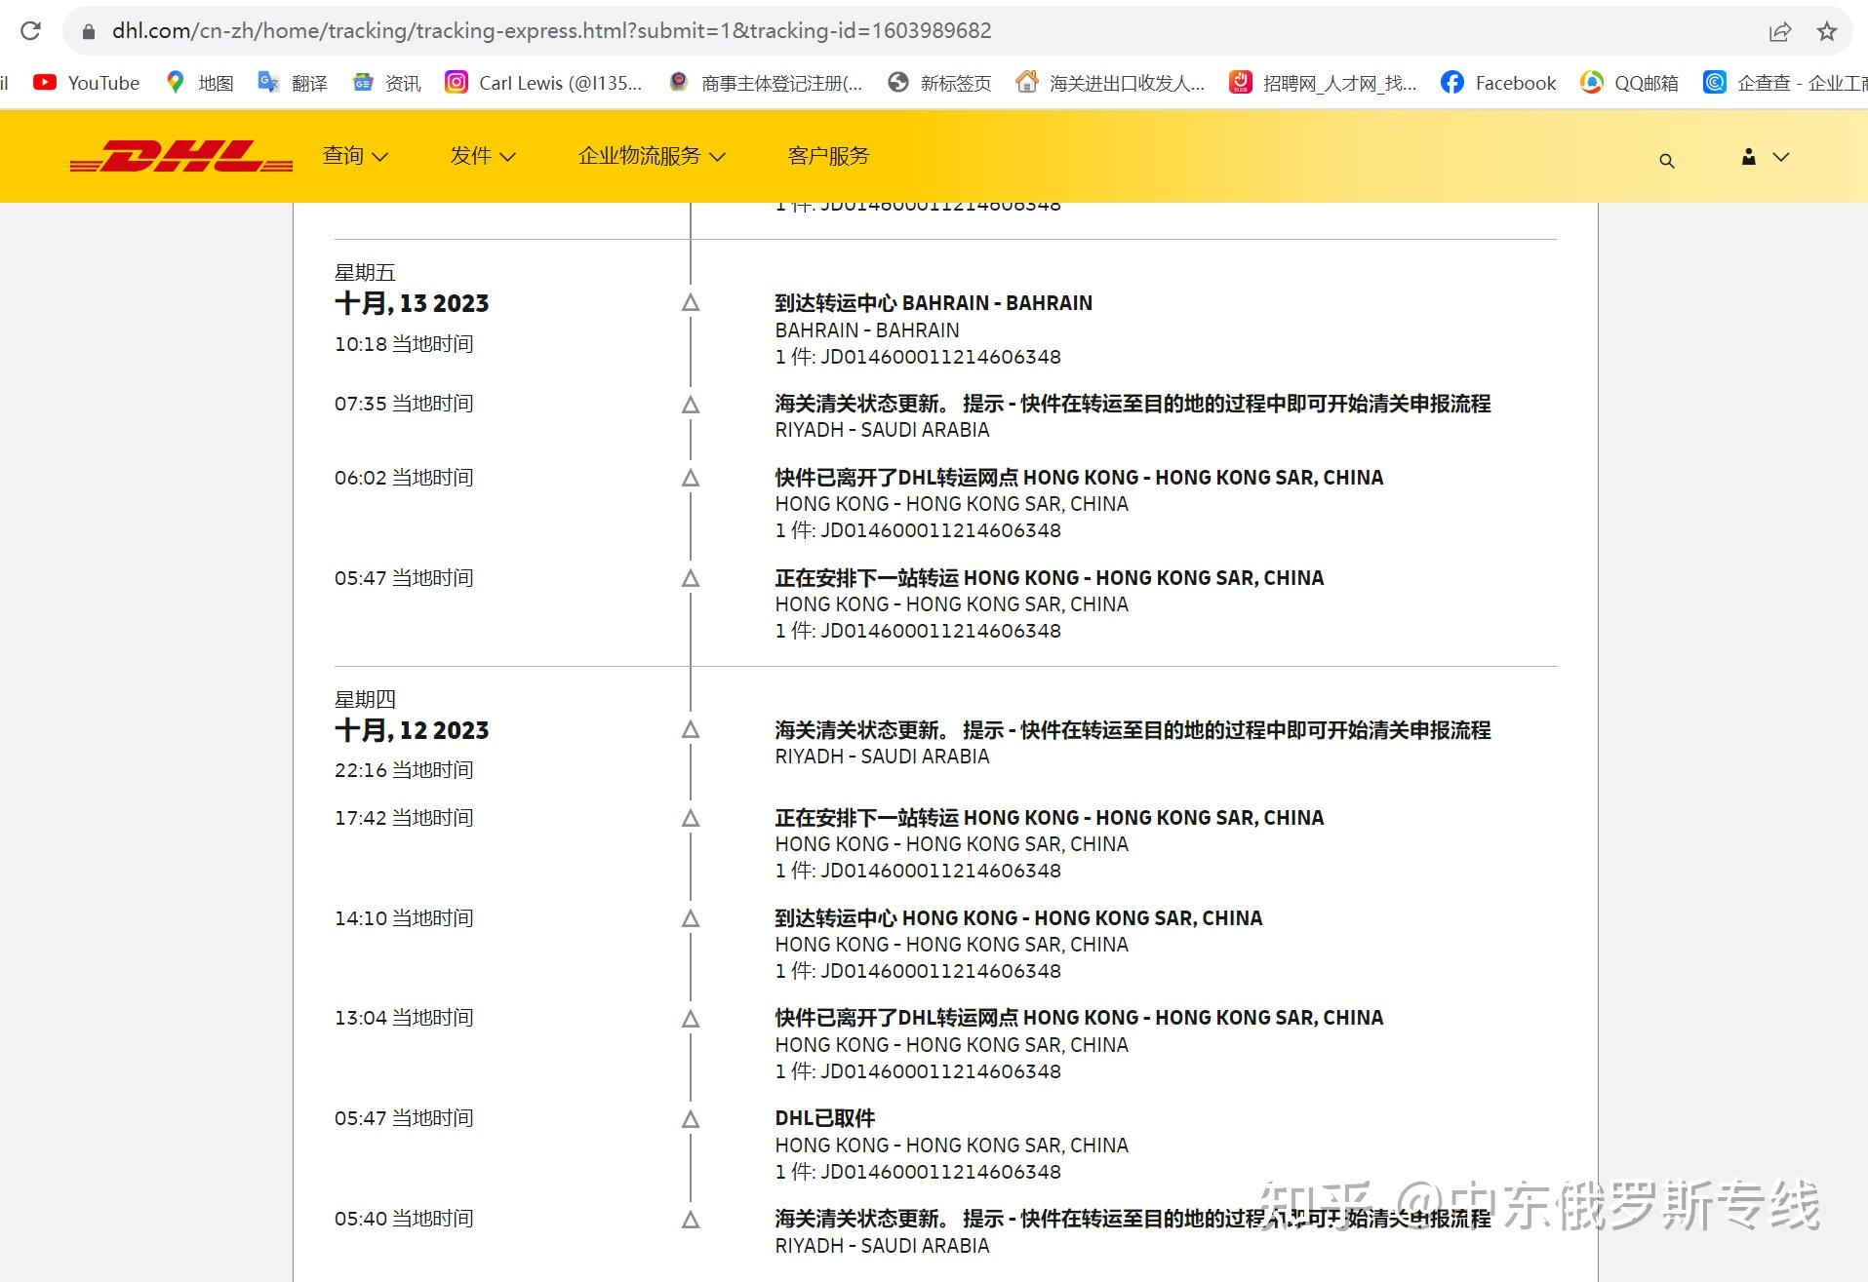1868x1282 pixels.
Task: Click the 十月, 13 2023 date heading
Action: [x=412, y=303]
